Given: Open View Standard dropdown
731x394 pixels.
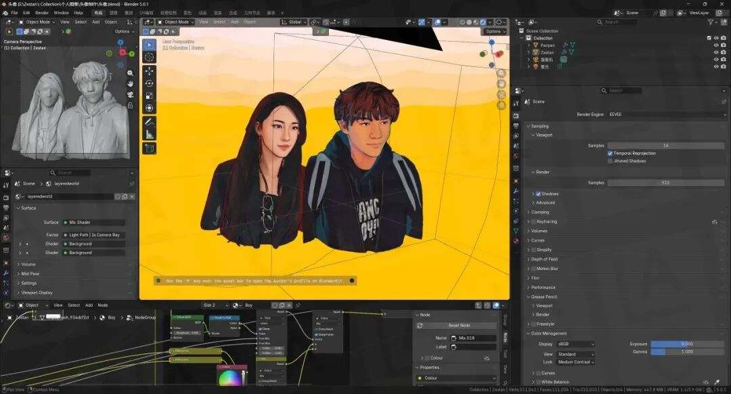Looking at the screenshot, I should point(576,354).
